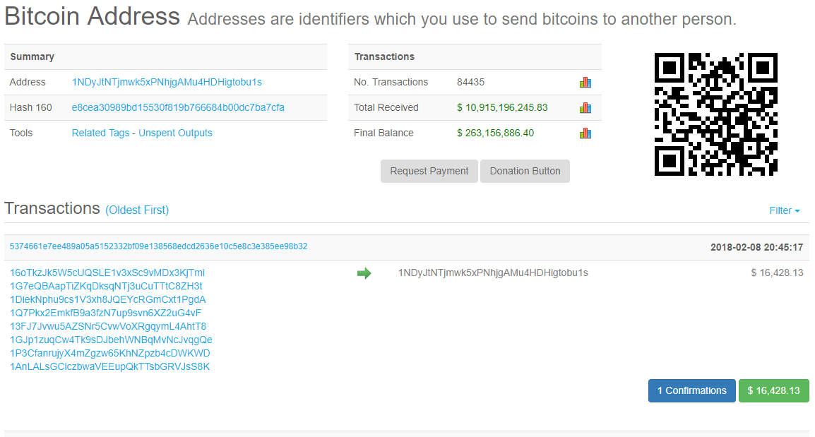The width and height of the screenshot is (815, 437).
Task: Click the Donation Button option
Action: [525, 171]
